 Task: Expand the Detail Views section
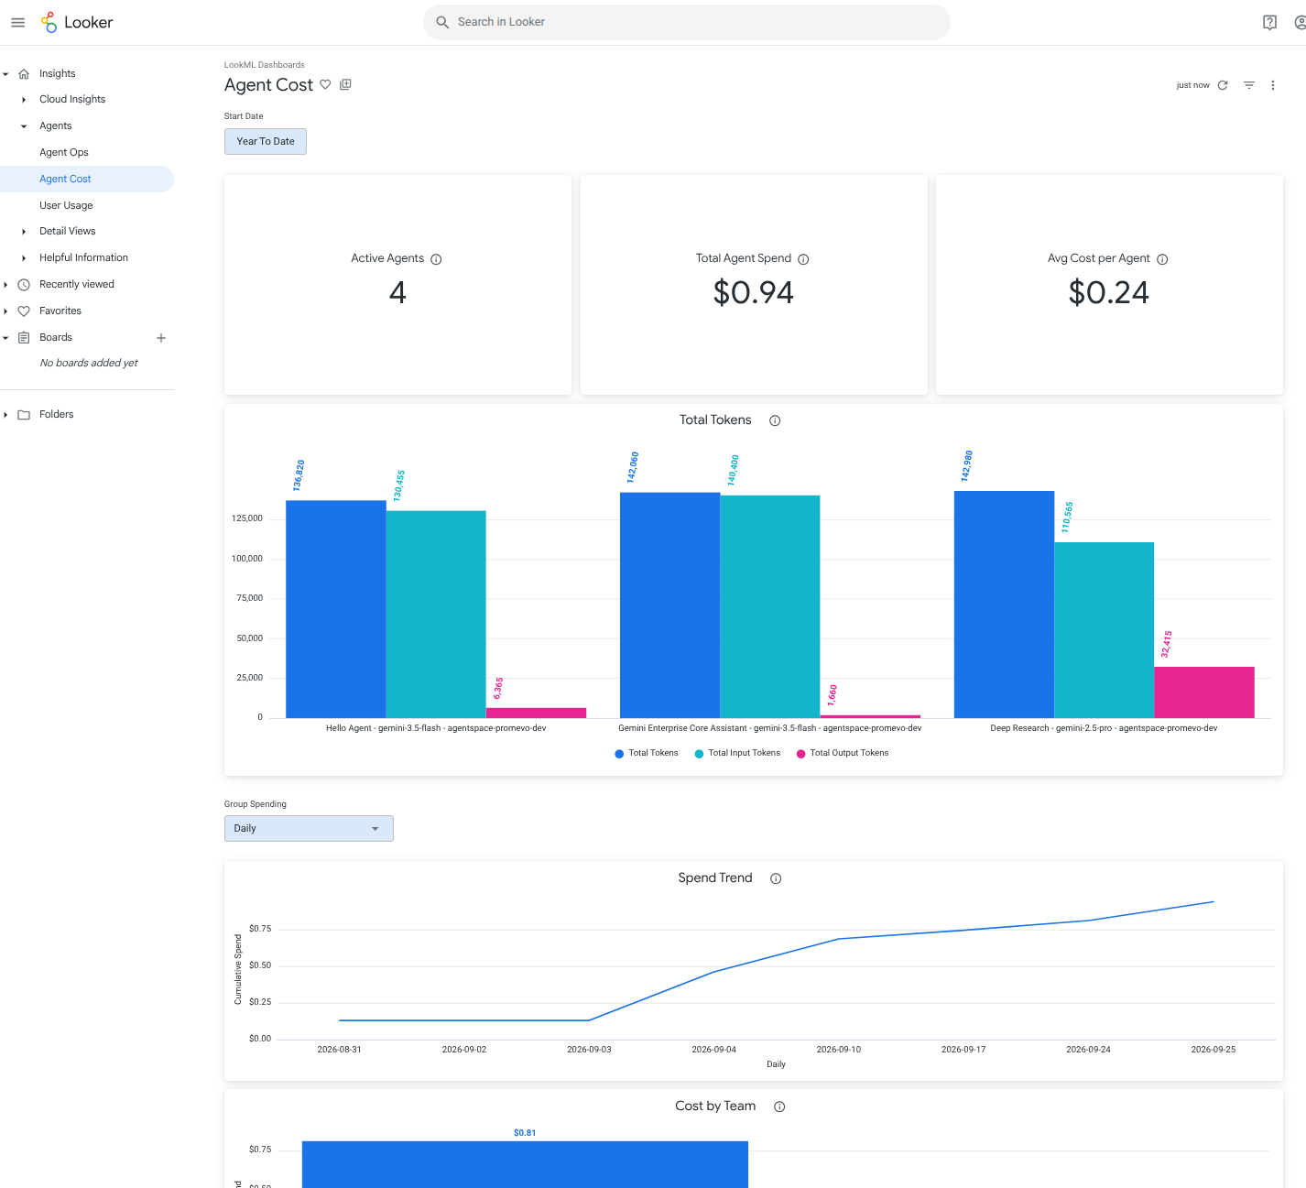(24, 232)
